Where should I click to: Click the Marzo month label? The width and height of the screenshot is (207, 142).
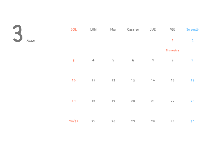[x=31, y=41]
